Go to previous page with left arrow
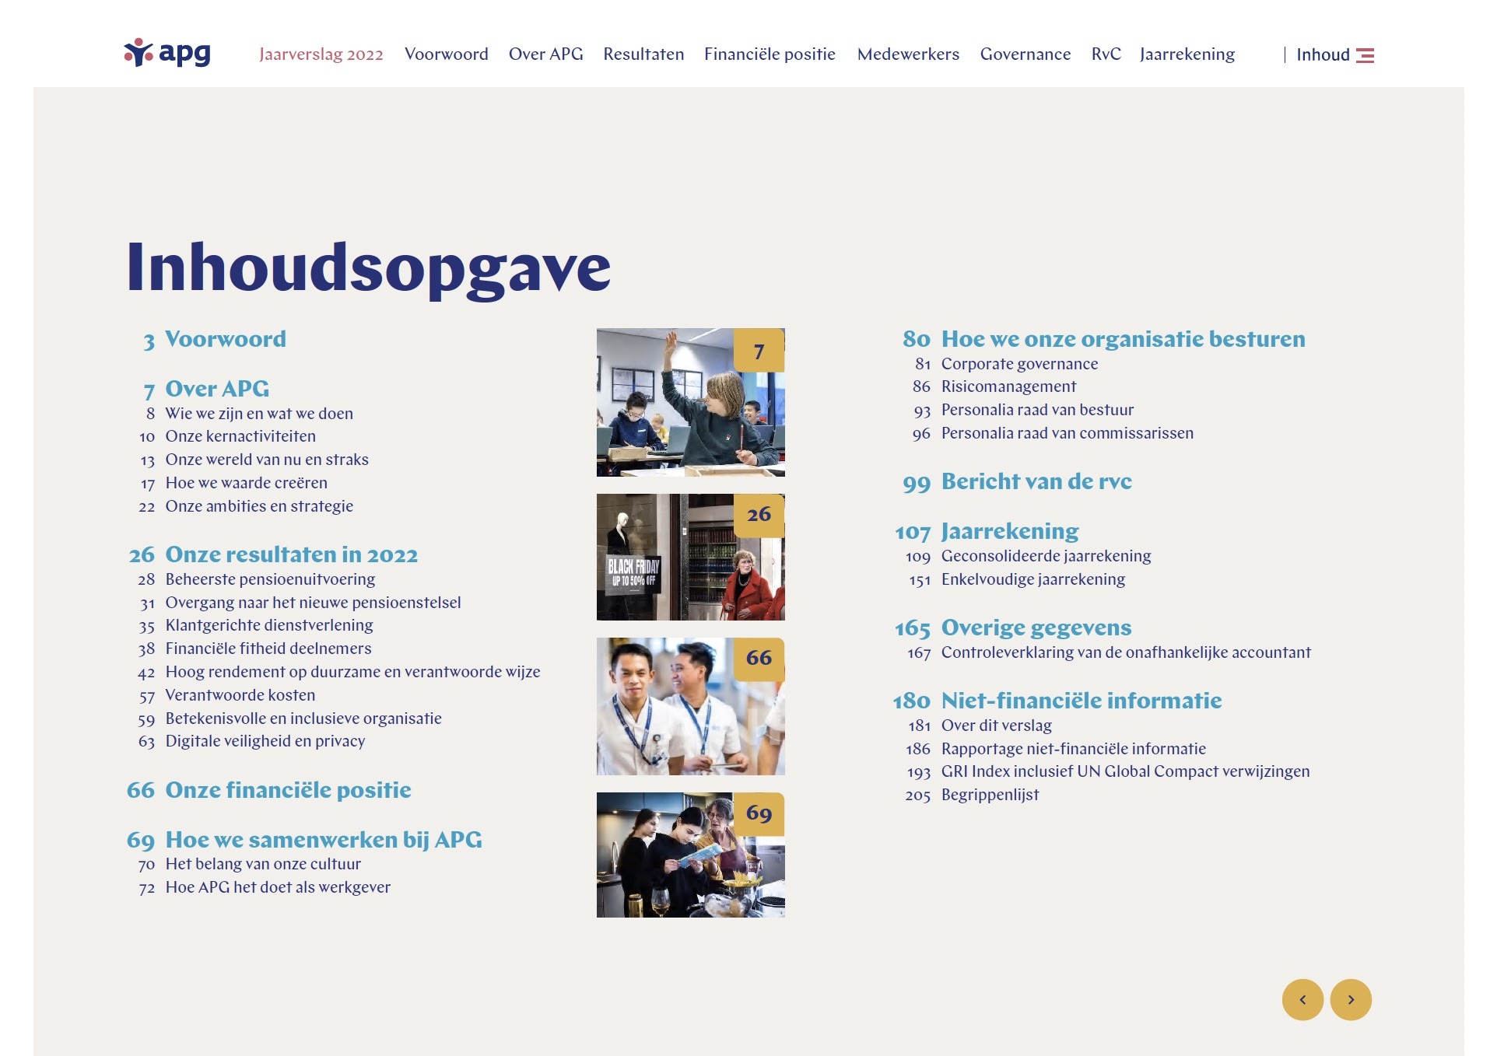The image size is (1497, 1056). coord(1302,999)
